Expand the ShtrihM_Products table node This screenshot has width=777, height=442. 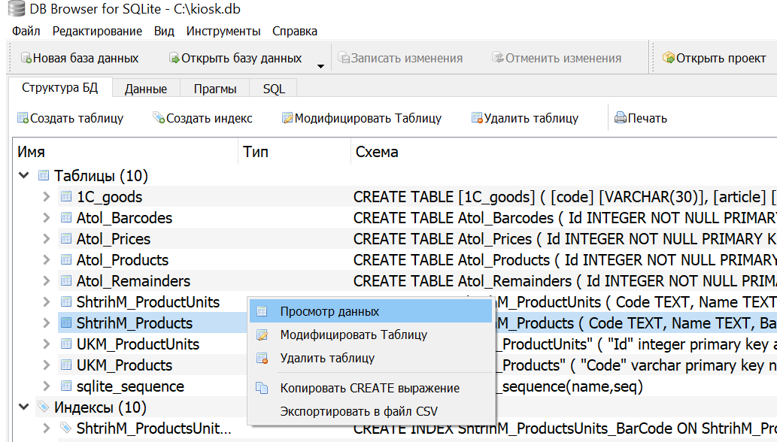pyautogui.click(x=47, y=322)
